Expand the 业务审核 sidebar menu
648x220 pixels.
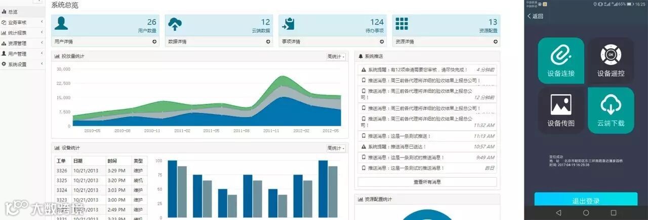click(22, 22)
